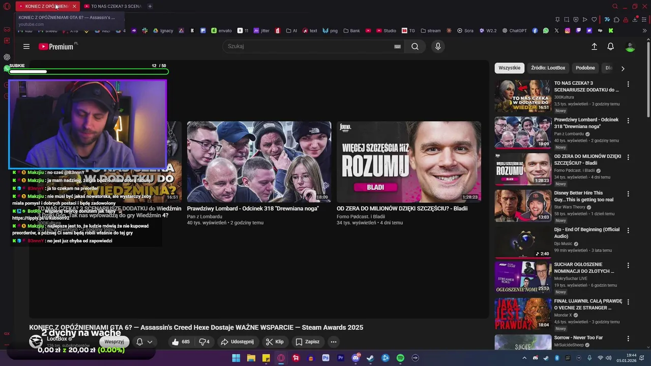
Task: Open the account avatar menu
Action: [x=630, y=46]
